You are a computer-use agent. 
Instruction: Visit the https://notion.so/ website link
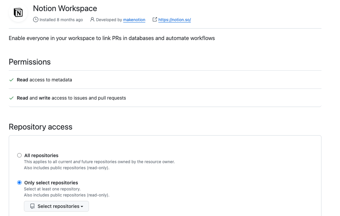click(x=174, y=20)
